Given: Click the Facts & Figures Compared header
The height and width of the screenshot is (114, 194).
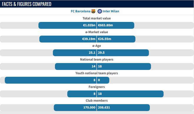Looking at the screenshot, I should [x=26, y=4].
